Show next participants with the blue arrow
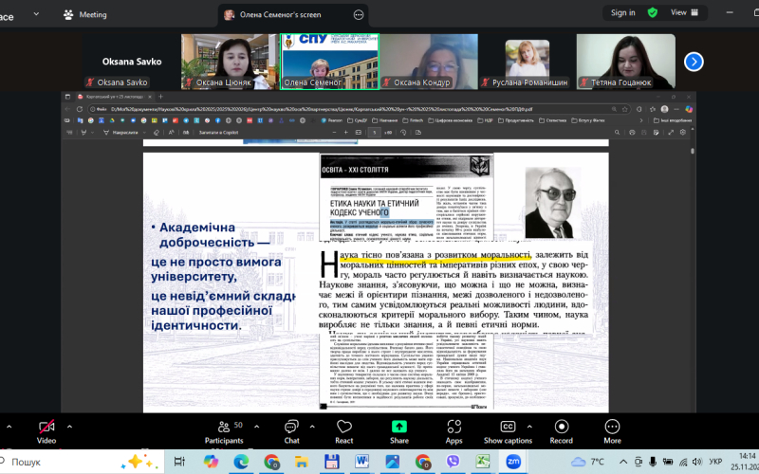The image size is (759, 474). (x=694, y=62)
